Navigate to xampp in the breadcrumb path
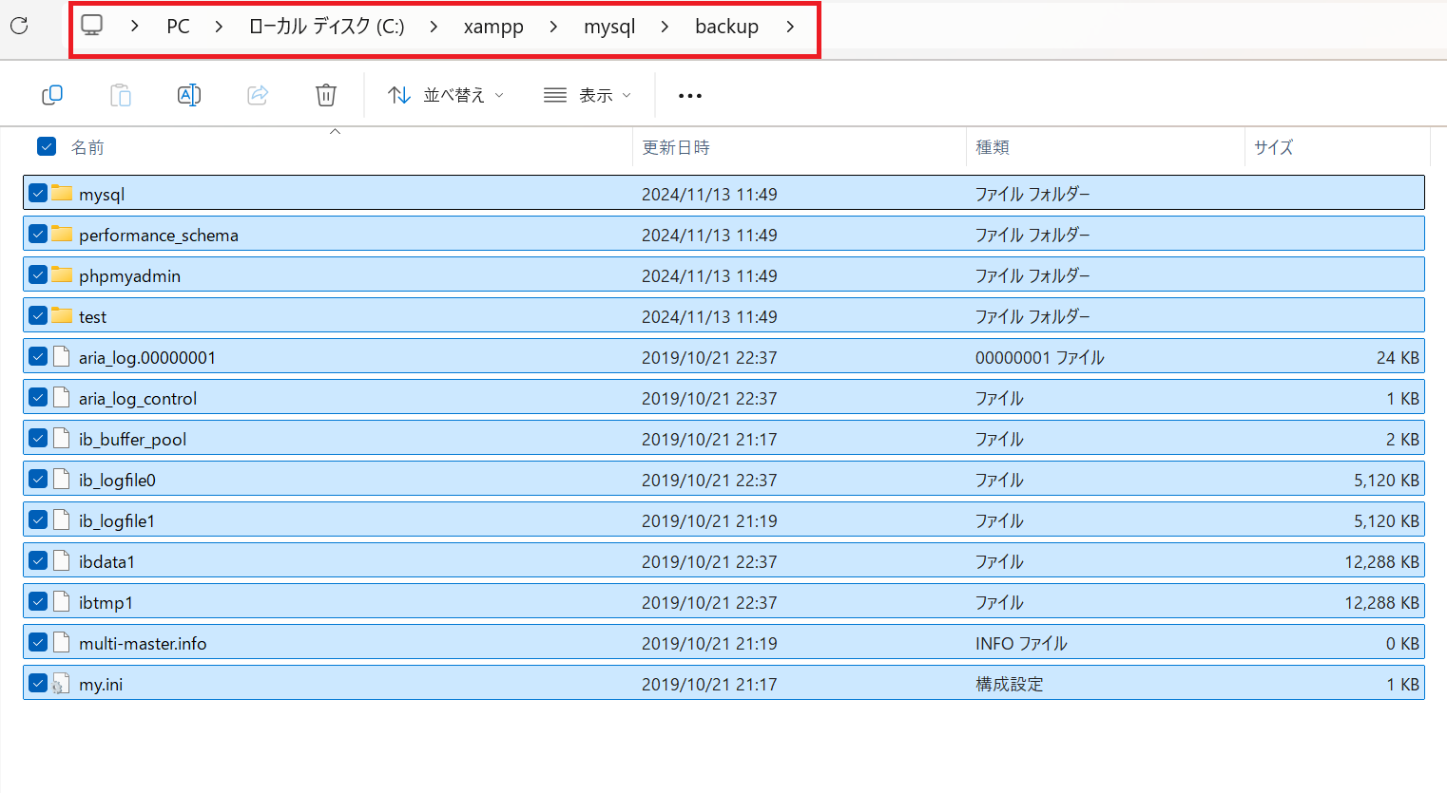Image resolution: width=1447 pixels, height=793 pixels. click(493, 27)
